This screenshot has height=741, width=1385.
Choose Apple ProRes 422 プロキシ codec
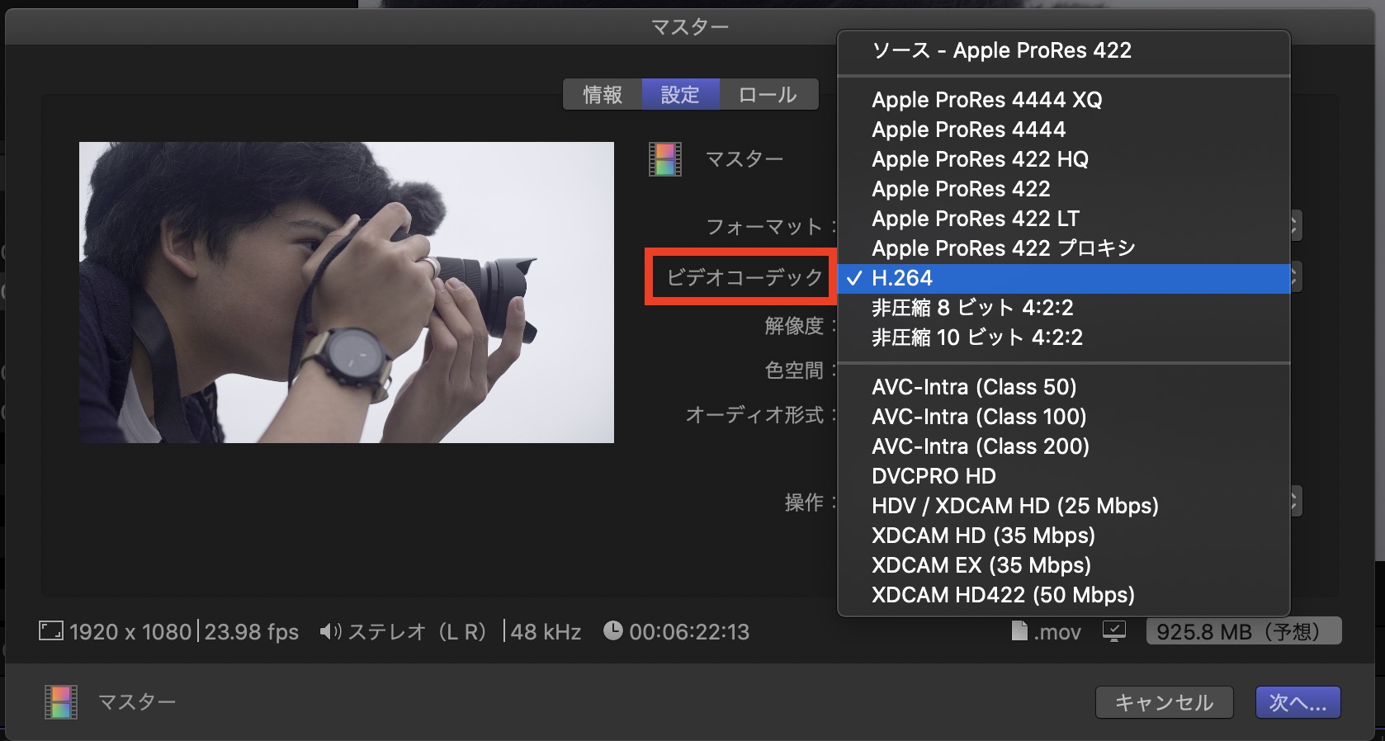click(x=1063, y=248)
